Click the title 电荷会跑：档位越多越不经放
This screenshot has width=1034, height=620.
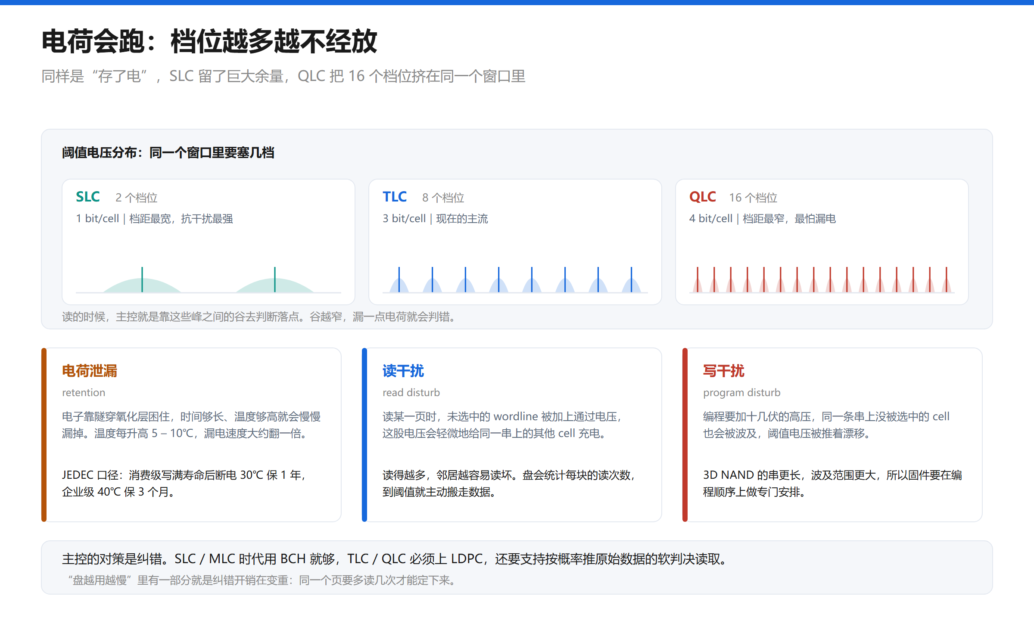209,42
